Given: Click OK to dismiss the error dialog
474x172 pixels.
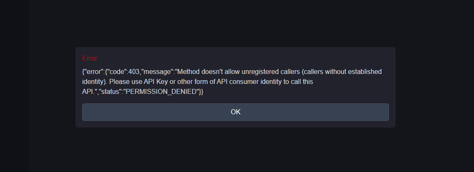Looking at the screenshot, I should [236, 112].
